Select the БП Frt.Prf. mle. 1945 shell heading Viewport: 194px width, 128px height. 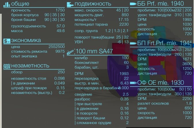165,43
